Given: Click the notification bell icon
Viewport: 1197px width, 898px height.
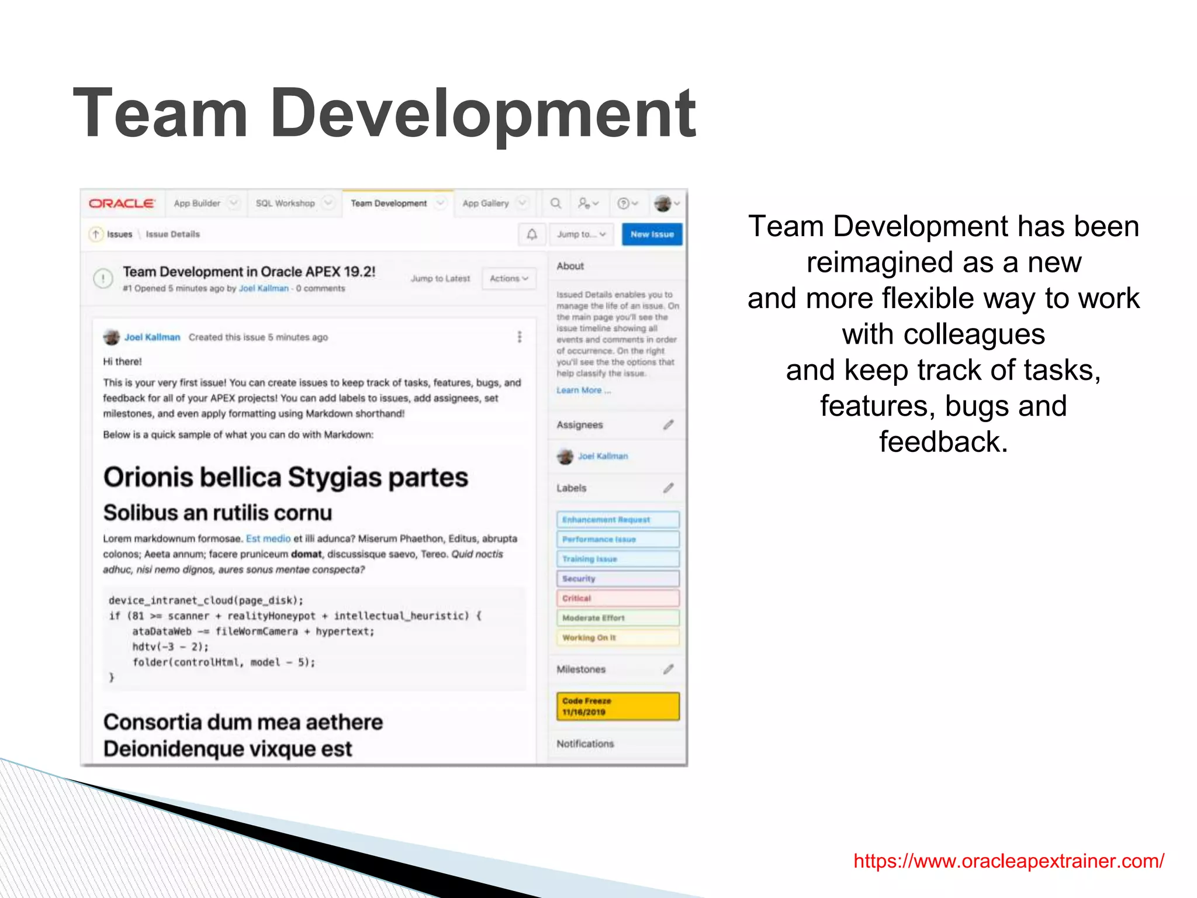Looking at the screenshot, I should (532, 234).
